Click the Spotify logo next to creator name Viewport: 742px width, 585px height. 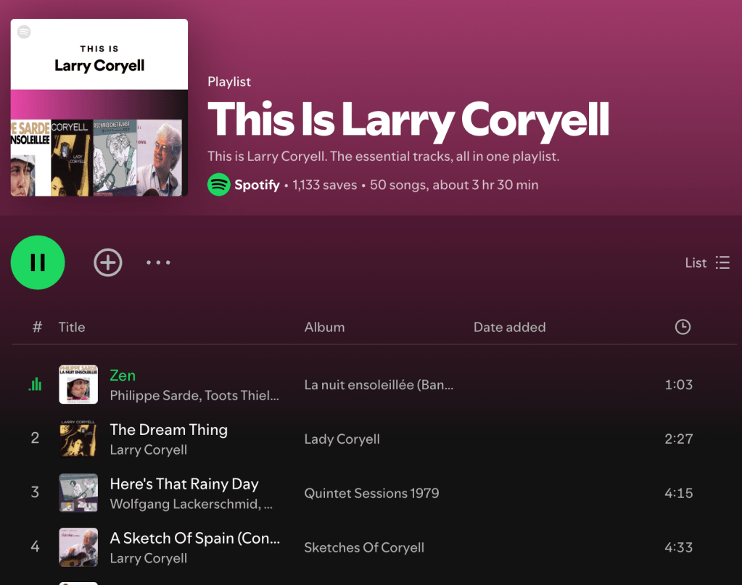(218, 185)
